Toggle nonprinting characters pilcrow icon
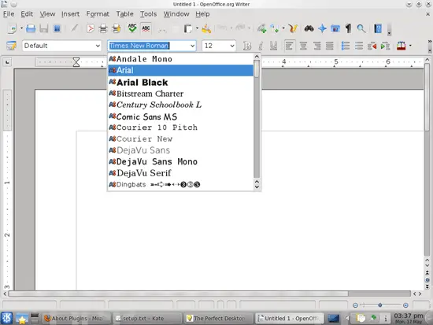 349,28
